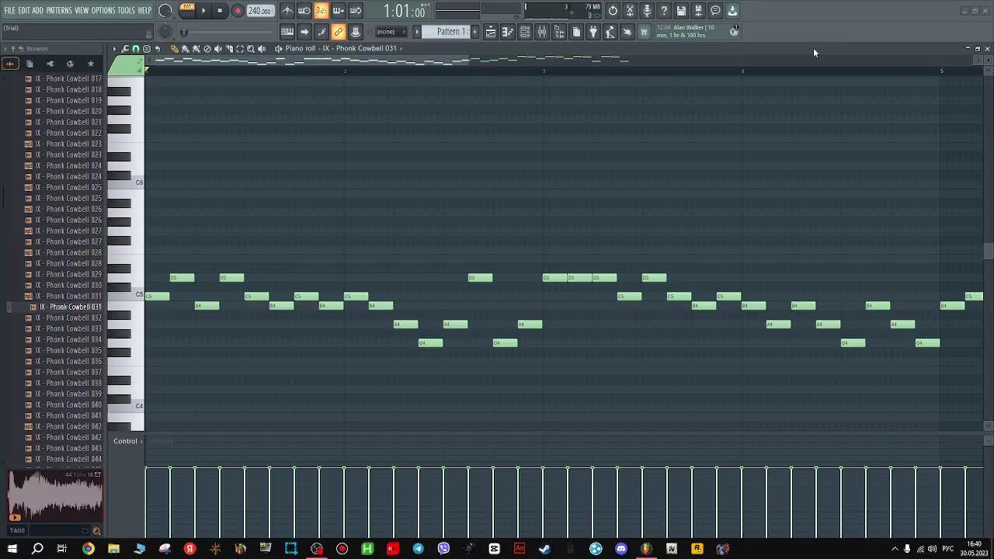Open the Playlist view

point(491,32)
